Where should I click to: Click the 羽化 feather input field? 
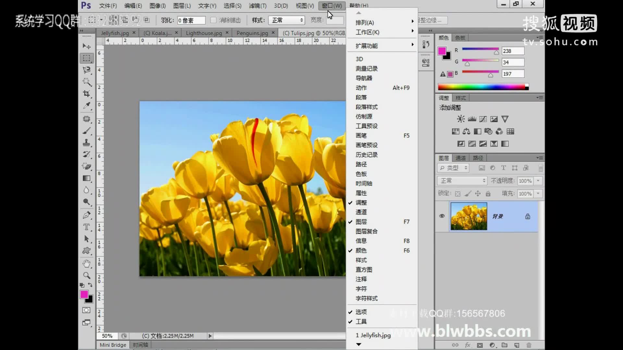click(x=191, y=20)
